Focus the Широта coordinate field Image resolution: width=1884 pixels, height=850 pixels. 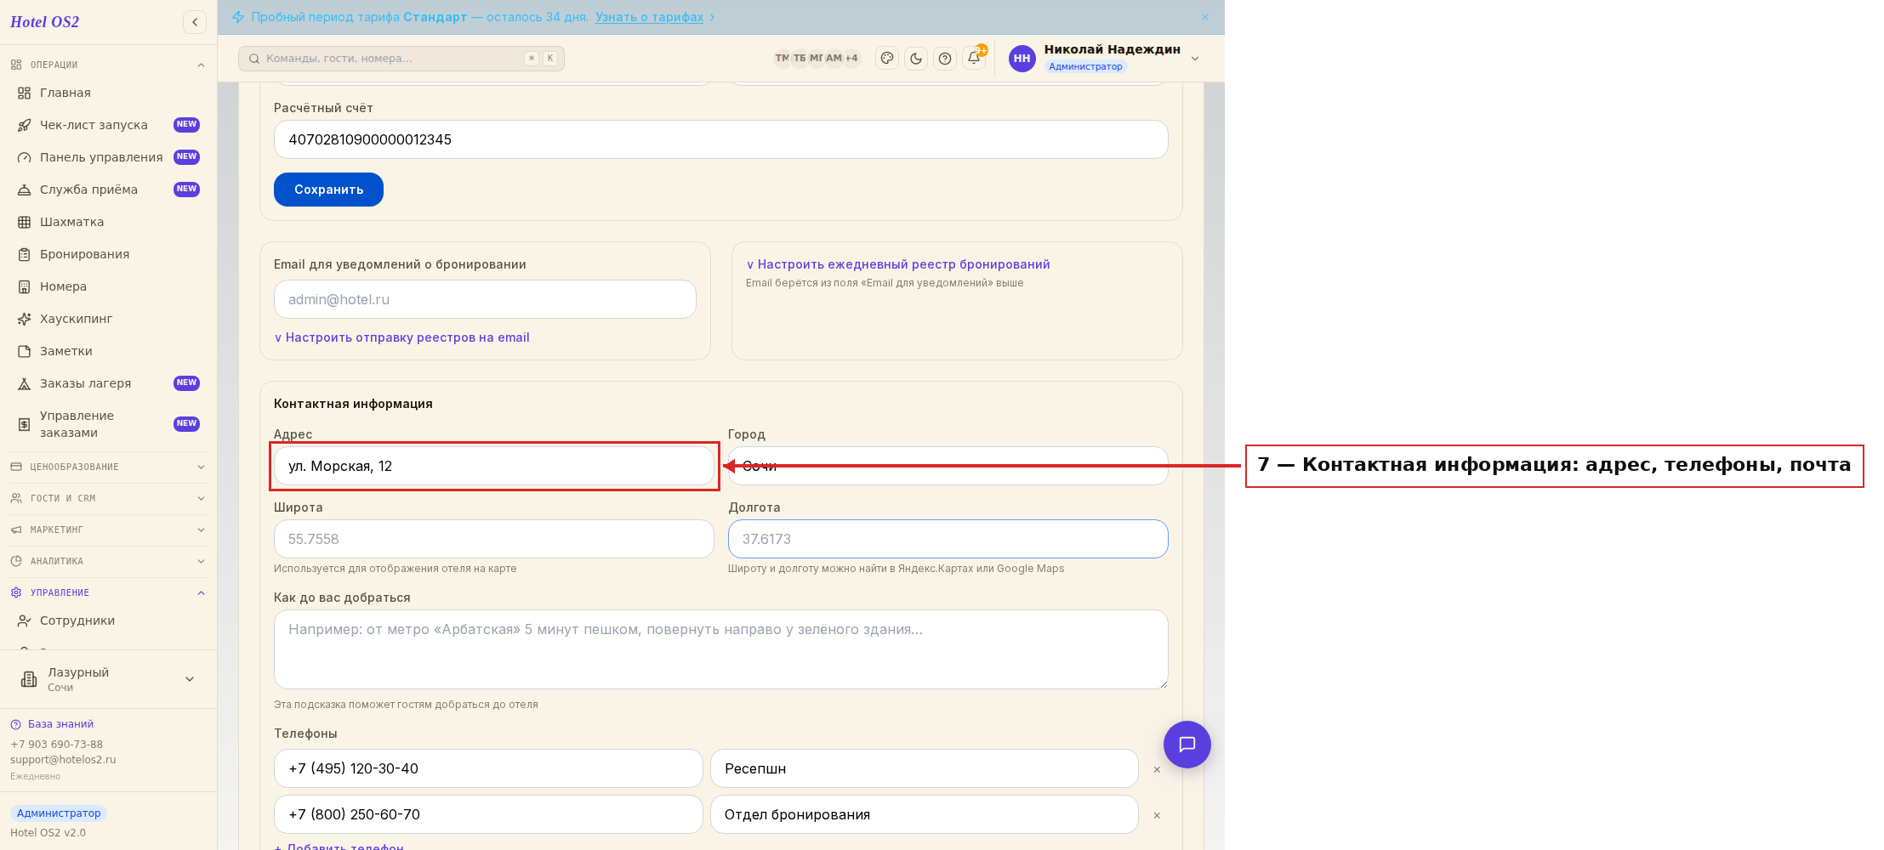coord(493,539)
